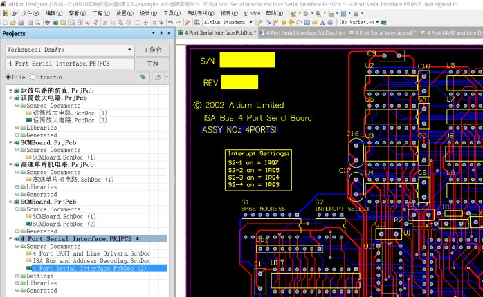The image size is (483, 297).
Task: Click the project export icon beside Structure
Action: 158,77
